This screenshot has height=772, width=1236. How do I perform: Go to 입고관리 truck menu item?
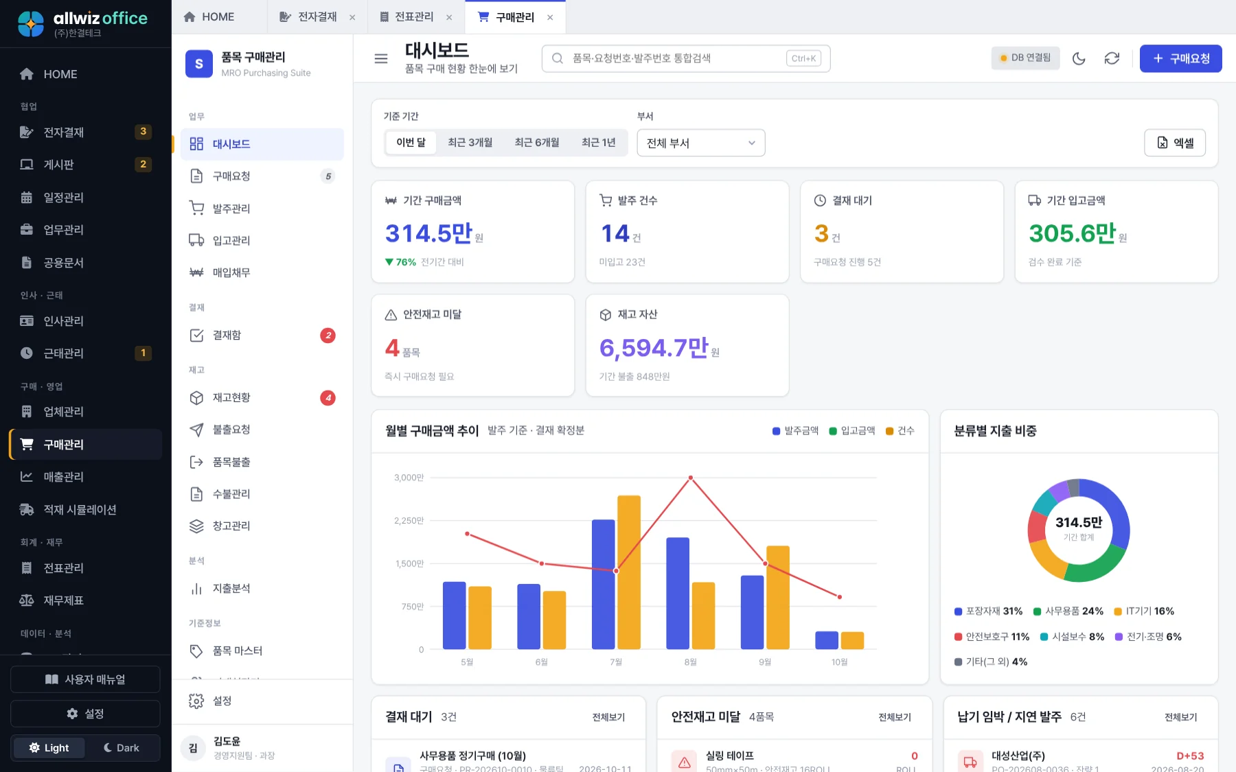(x=262, y=240)
